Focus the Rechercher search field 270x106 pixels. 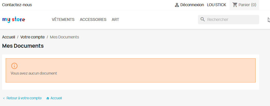tap(232, 20)
